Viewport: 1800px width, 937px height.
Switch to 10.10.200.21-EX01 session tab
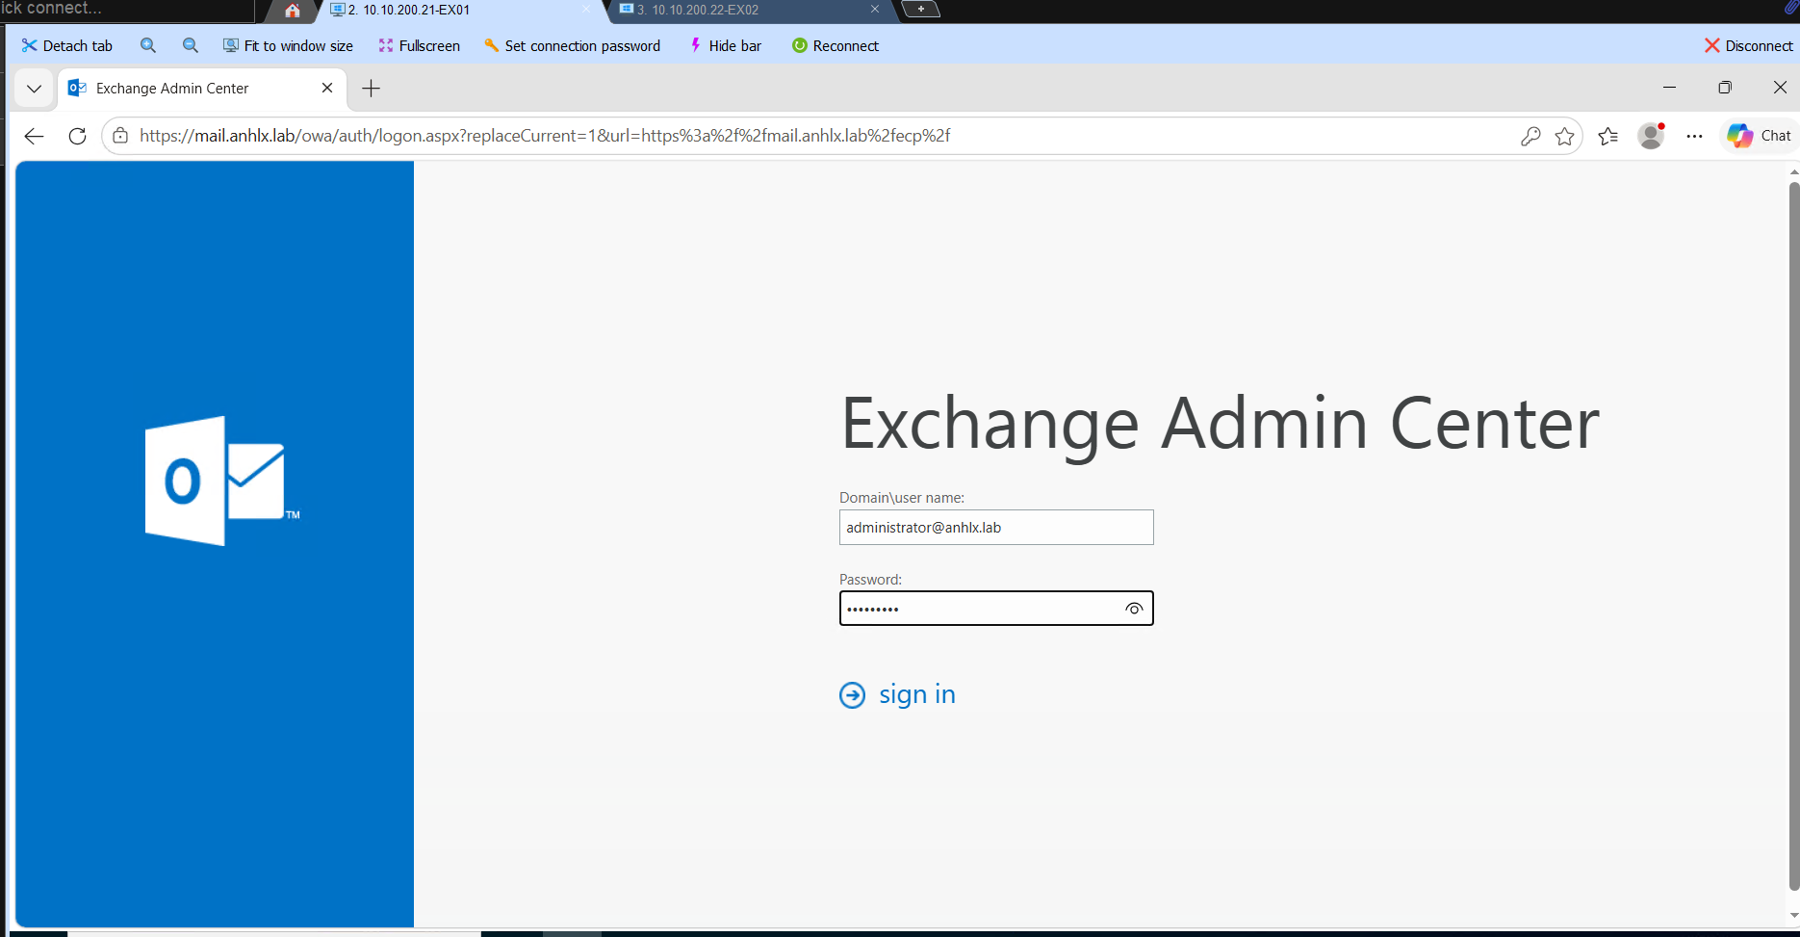pyautogui.click(x=460, y=10)
